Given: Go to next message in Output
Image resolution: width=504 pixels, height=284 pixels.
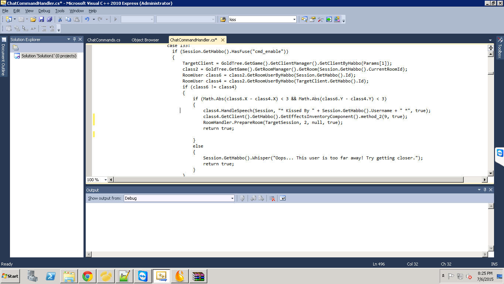Looking at the screenshot, I should (x=261, y=198).
